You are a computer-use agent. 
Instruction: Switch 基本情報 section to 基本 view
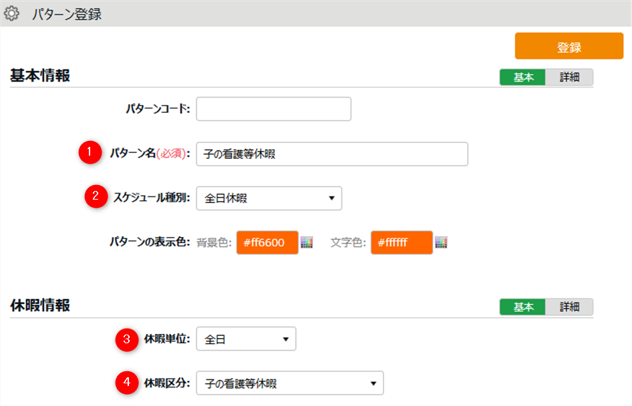click(522, 77)
